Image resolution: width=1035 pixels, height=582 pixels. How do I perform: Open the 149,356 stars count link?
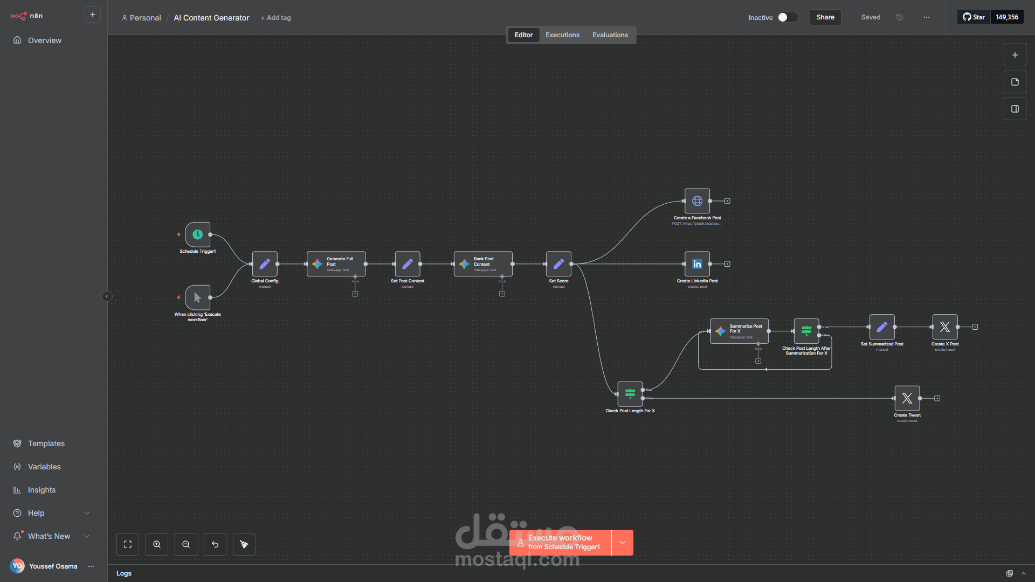click(1007, 17)
